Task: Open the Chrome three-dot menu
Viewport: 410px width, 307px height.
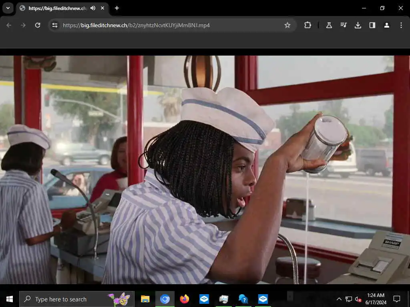Action: [401, 25]
